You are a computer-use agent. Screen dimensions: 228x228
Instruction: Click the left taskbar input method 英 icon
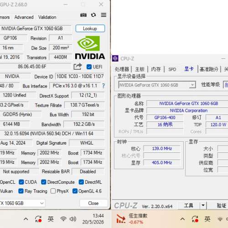(x=51, y=219)
